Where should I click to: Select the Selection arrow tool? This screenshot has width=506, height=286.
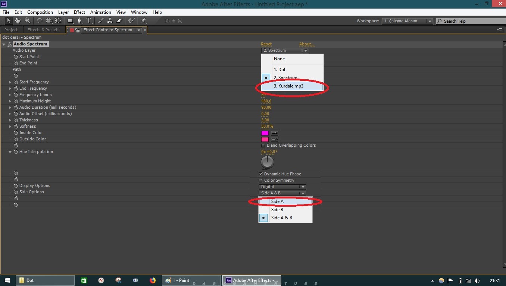(9, 21)
